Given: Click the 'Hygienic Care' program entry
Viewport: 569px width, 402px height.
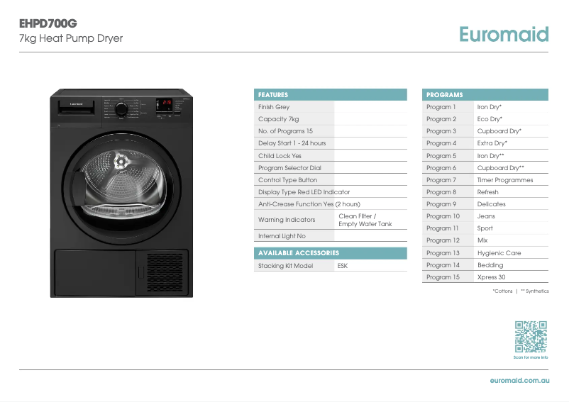Looking at the screenshot, I should point(499,253).
